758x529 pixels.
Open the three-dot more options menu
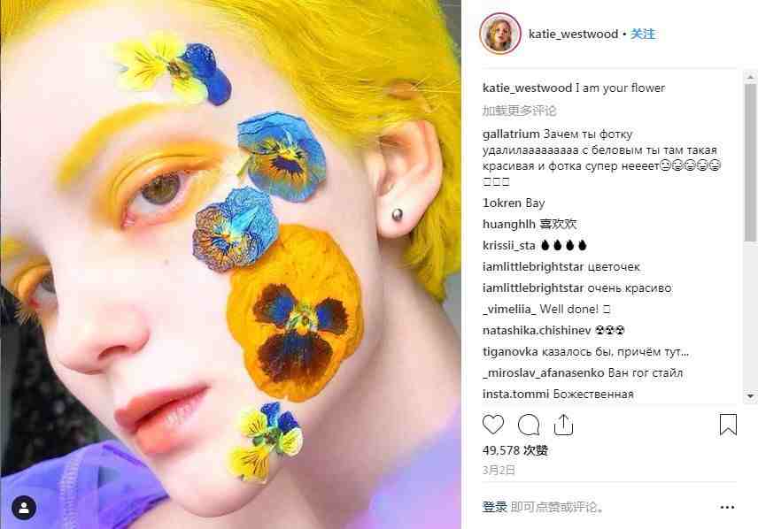coord(727,508)
